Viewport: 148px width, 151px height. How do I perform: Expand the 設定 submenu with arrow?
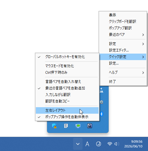(123, 44)
